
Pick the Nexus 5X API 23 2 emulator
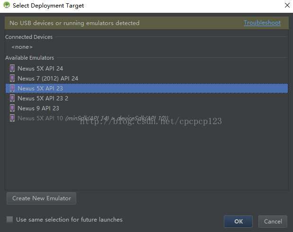[147, 98]
